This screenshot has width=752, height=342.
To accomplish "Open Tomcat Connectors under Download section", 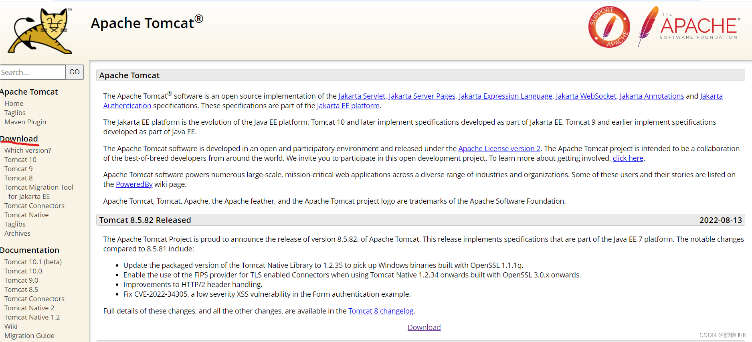I will click(34, 206).
